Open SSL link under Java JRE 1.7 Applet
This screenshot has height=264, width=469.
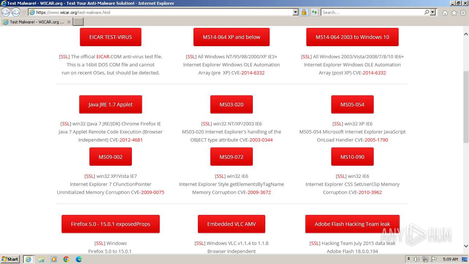click(66, 124)
